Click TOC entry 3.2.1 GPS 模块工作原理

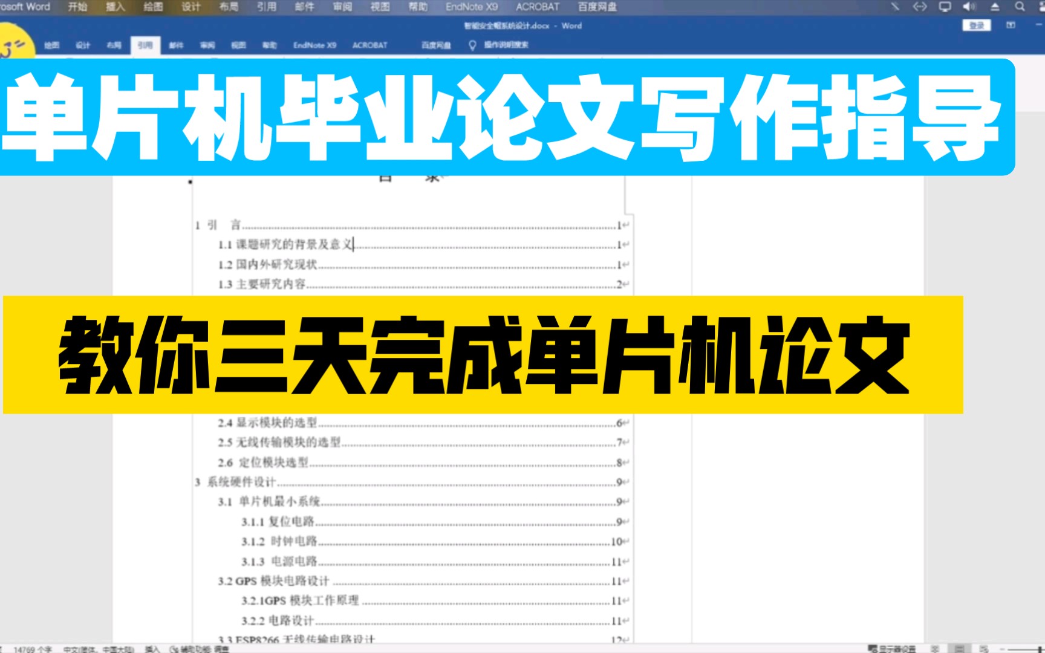435,601
